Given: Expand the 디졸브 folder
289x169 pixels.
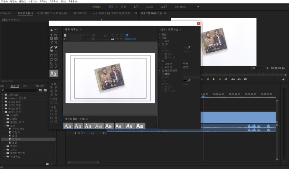Looking at the screenshot, I should pyautogui.click(x=4, y=119).
